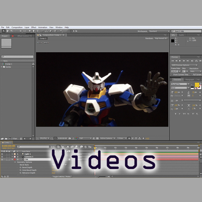Select the Unified Camera tool
Screen dimensions: 202x202
click(21, 31)
